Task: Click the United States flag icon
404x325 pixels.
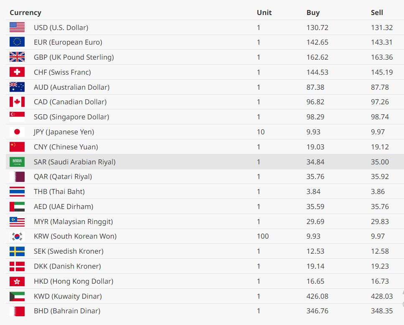Action: tap(17, 27)
